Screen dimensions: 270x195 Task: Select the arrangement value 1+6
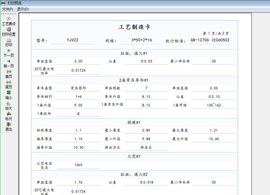78,97
